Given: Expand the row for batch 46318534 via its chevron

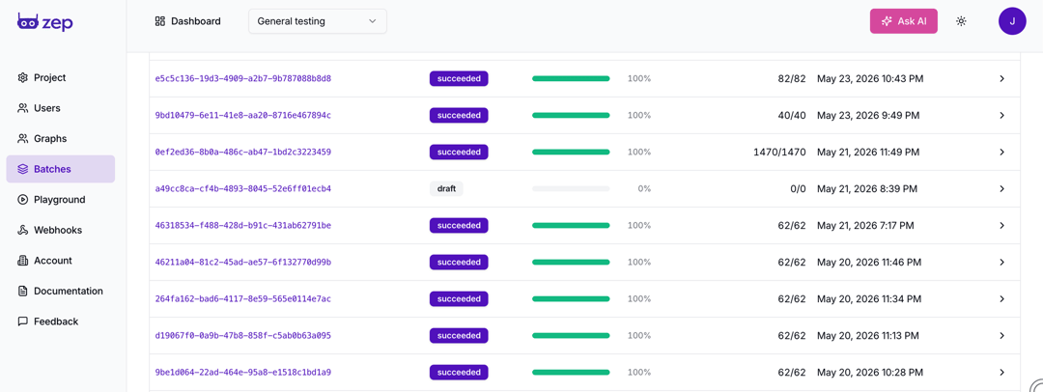Looking at the screenshot, I should tap(1001, 226).
